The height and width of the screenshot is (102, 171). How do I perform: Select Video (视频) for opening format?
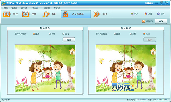pos(50,34)
